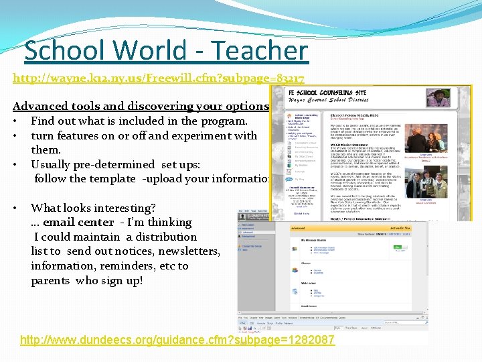Click the house icon beside School Counseling Home Page
The width and height of the screenshot is (482, 362).
point(289,116)
